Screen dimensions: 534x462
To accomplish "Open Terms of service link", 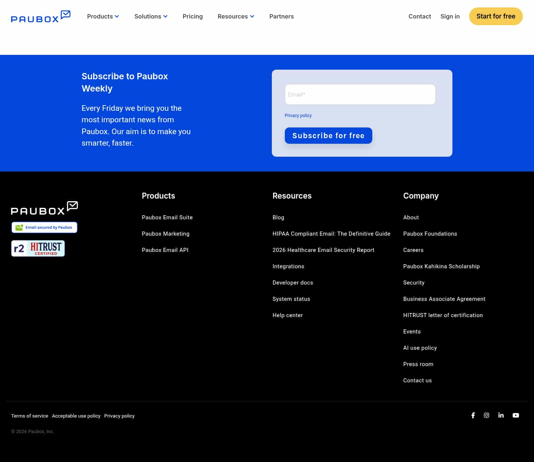I will [30, 416].
